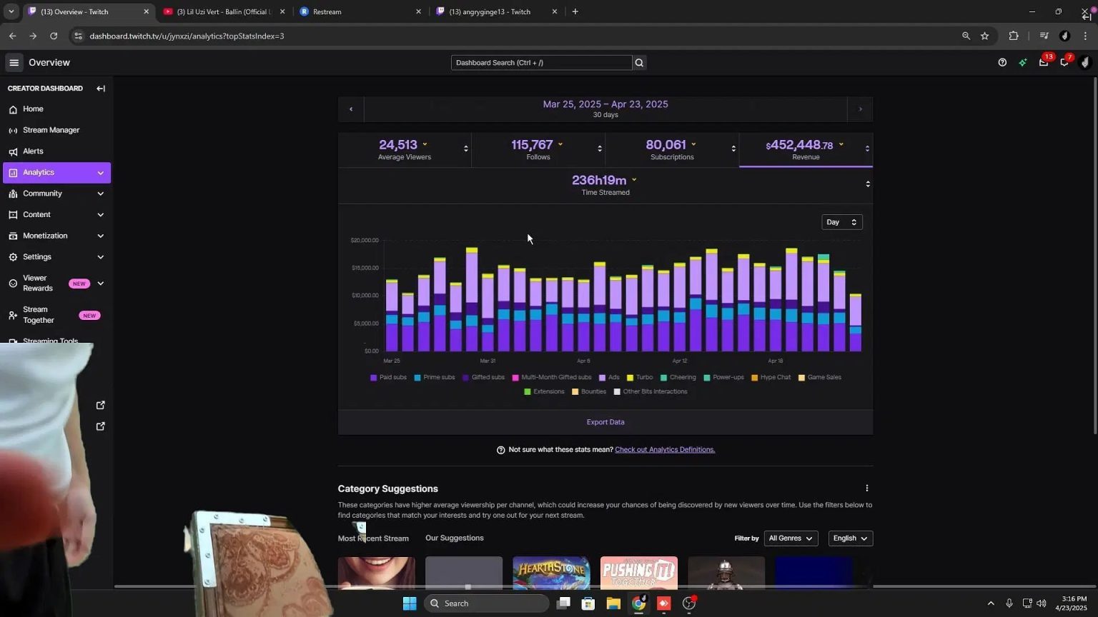Select the Subscriptions stat tab

(671, 149)
